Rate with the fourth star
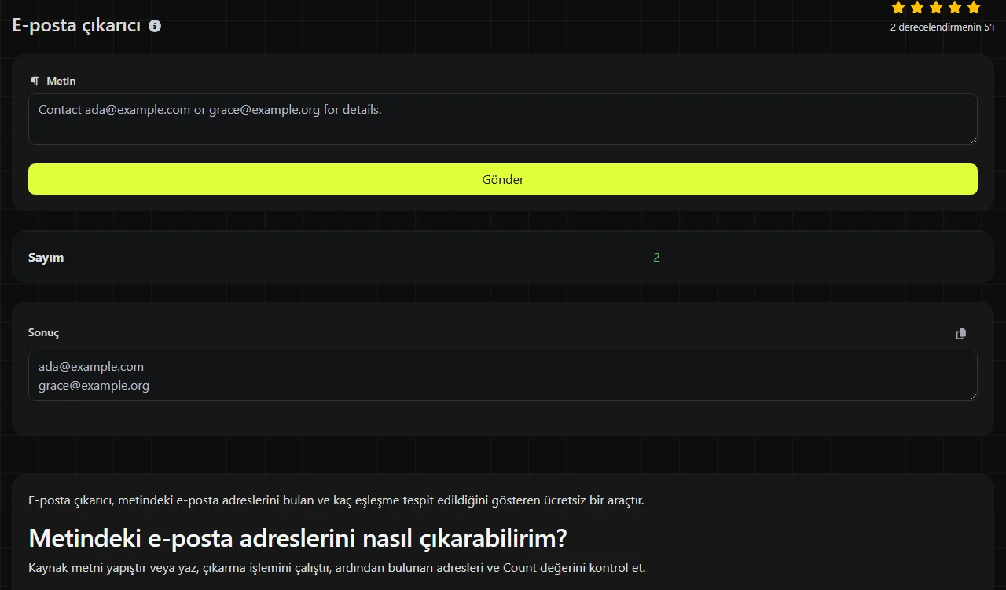 coord(955,8)
